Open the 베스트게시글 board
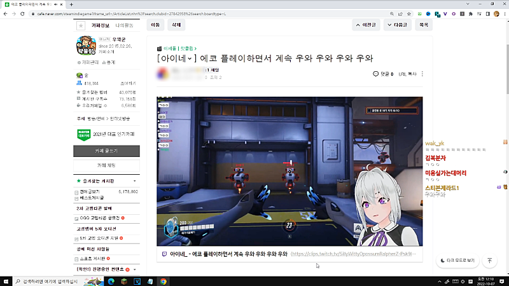This screenshot has height=286, width=509. [x=92, y=198]
